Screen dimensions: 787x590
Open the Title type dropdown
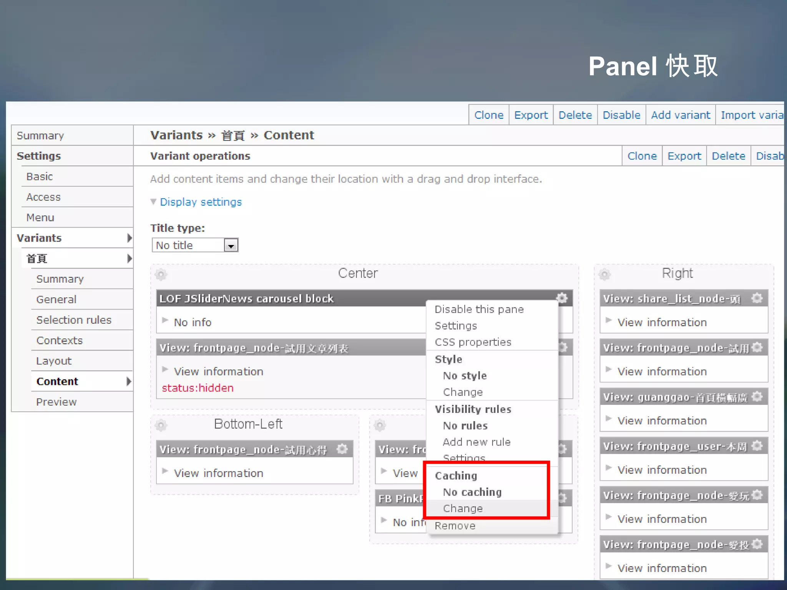point(195,245)
